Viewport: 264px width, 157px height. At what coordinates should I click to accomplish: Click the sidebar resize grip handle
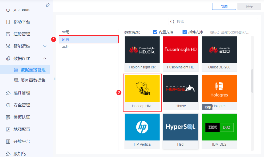tap(55, 78)
